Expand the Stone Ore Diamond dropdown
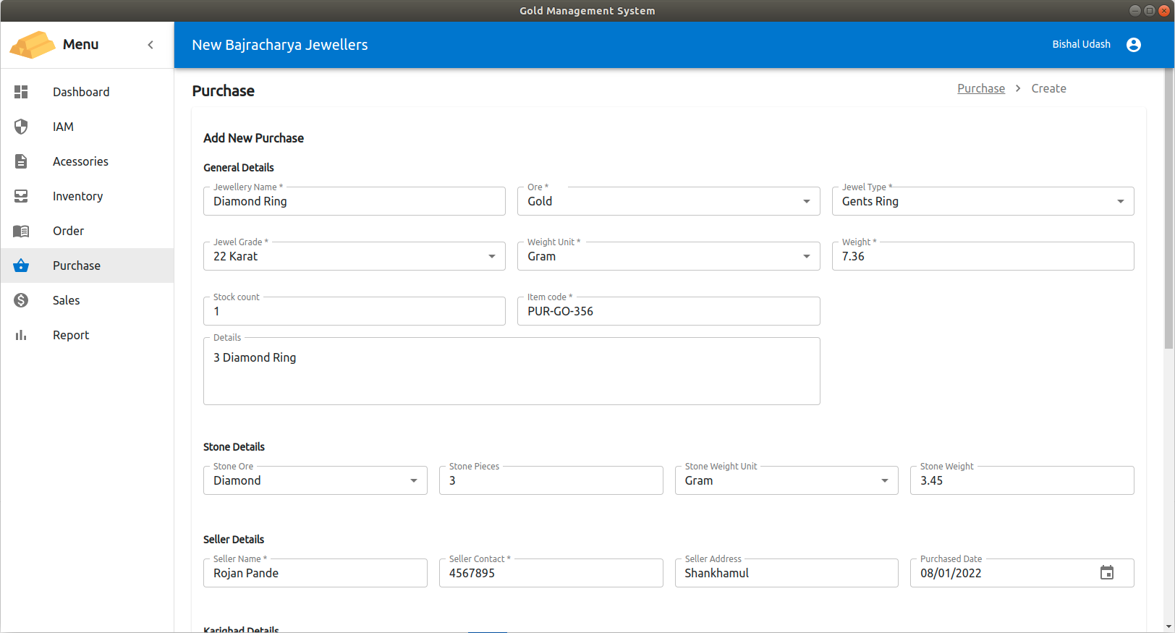 click(x=315, y=480)
